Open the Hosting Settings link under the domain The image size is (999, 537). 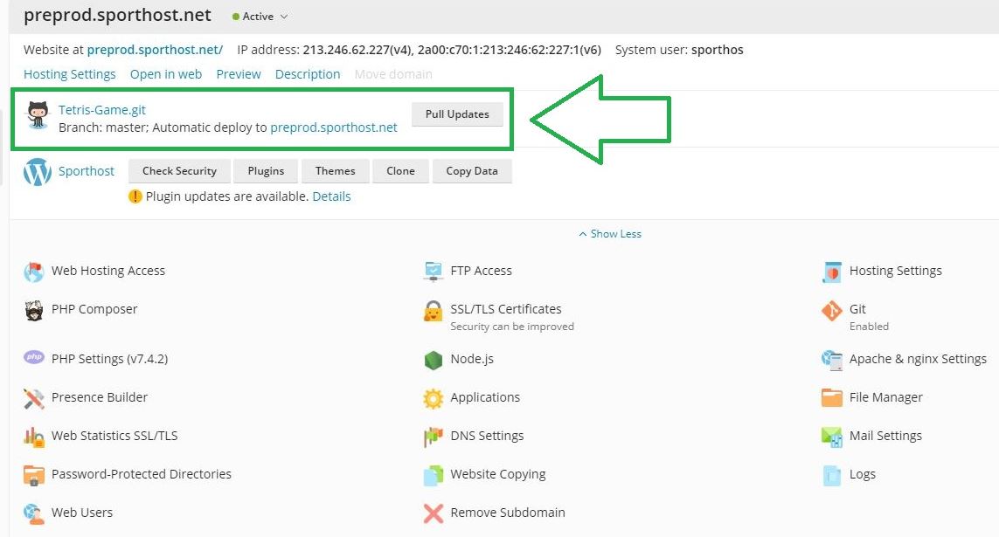70,74
